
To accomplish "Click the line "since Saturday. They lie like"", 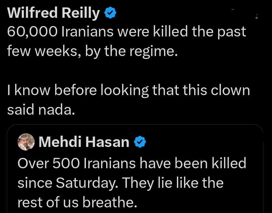I will (121, 182).
